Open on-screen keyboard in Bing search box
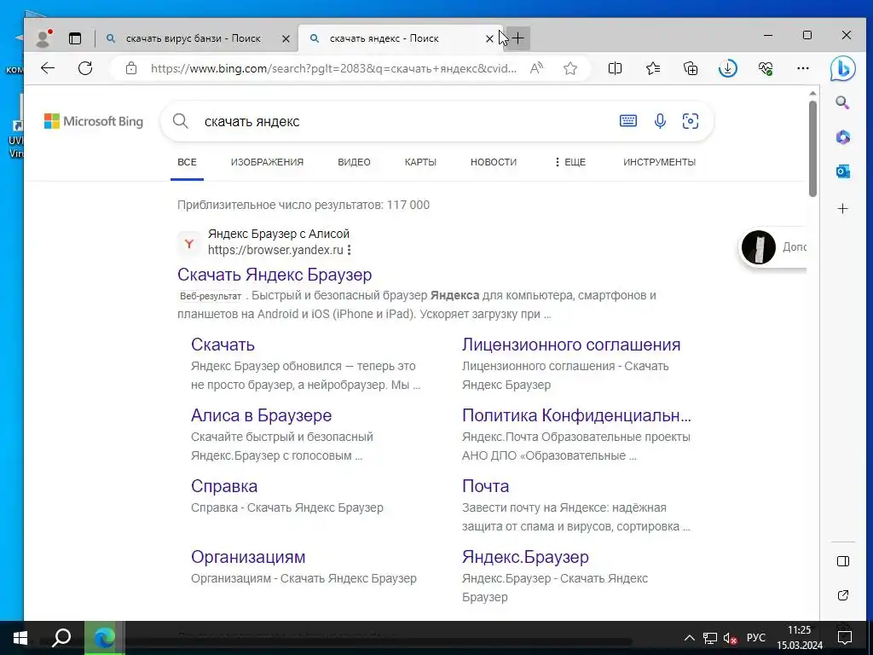Viewport: 873px width, 655px height. click(628, 121)
